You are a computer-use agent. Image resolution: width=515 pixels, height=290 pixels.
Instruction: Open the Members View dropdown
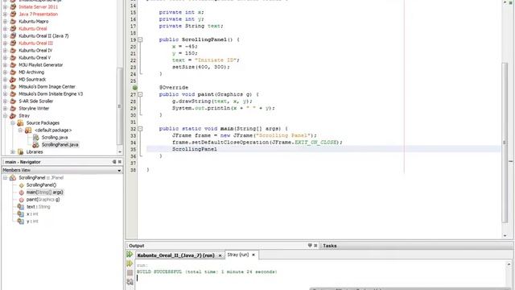coord(119,170)
